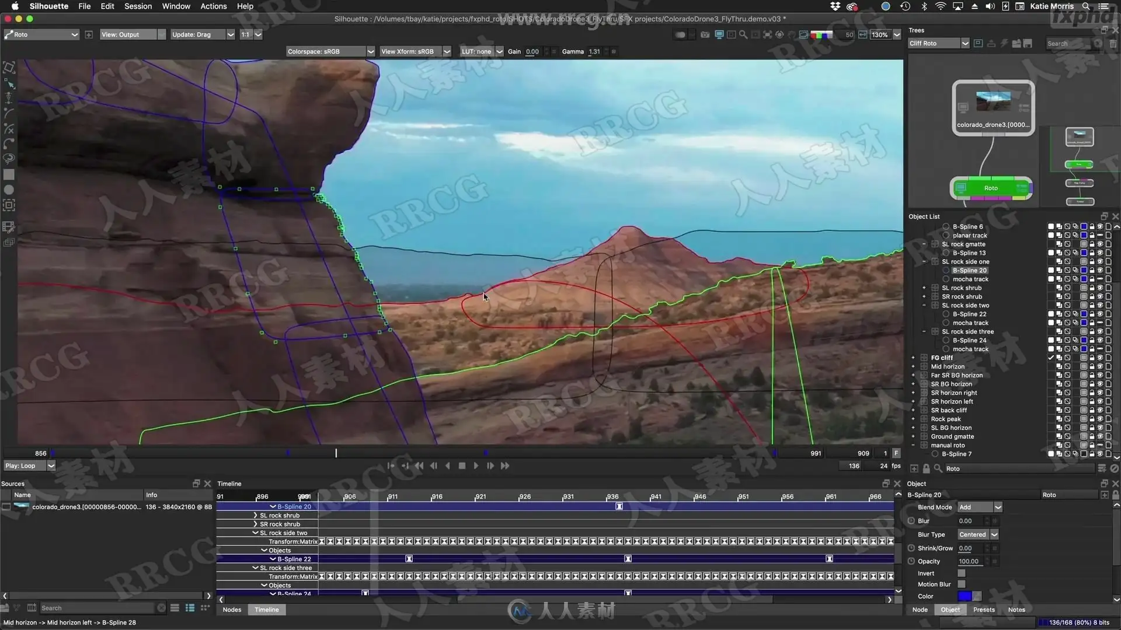Toggle the Invert checkbox
This screenshot has width=1121, height=630.
pos(962,573)
